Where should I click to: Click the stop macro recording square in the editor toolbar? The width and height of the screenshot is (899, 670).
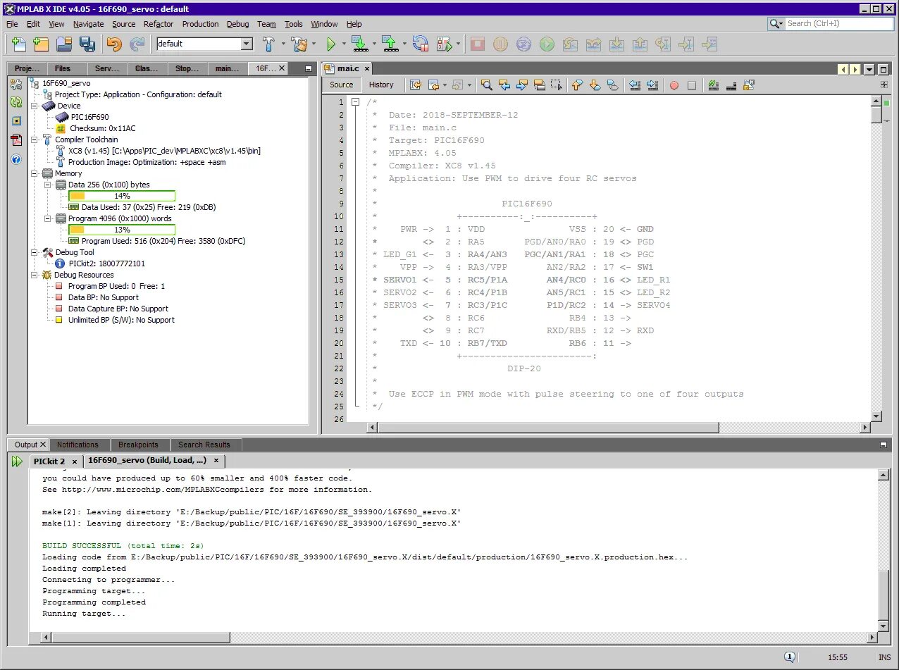click(x=692, y=85)
